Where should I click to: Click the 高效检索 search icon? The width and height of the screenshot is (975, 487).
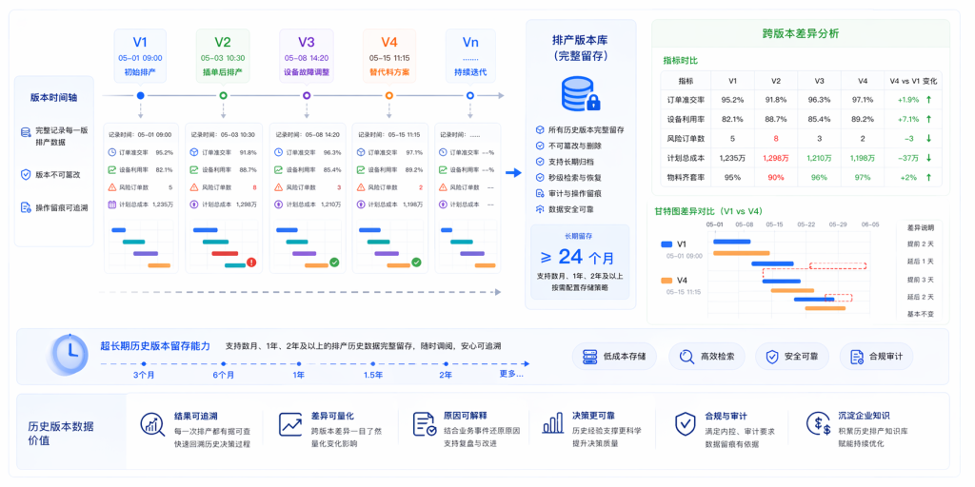(x=686, y=357)
